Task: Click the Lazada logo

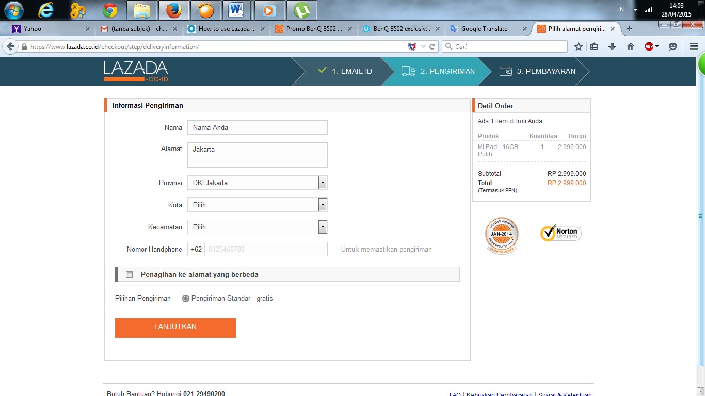Action: click(136, 71)
